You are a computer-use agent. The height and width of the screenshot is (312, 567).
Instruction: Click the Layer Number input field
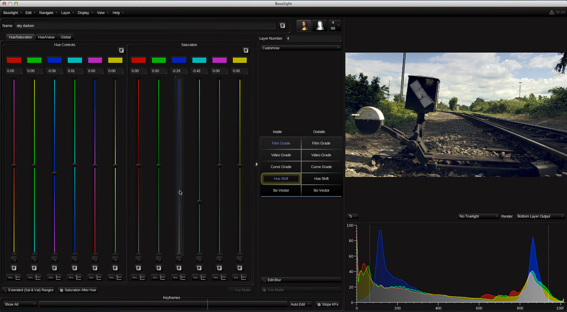click(313, 38)
